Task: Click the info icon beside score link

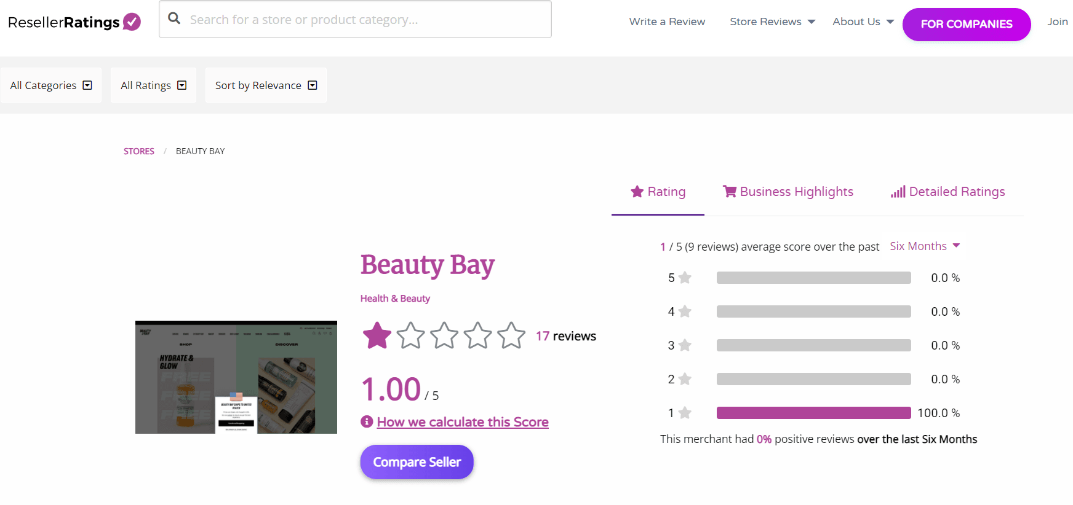Action: tap(367, 421)
